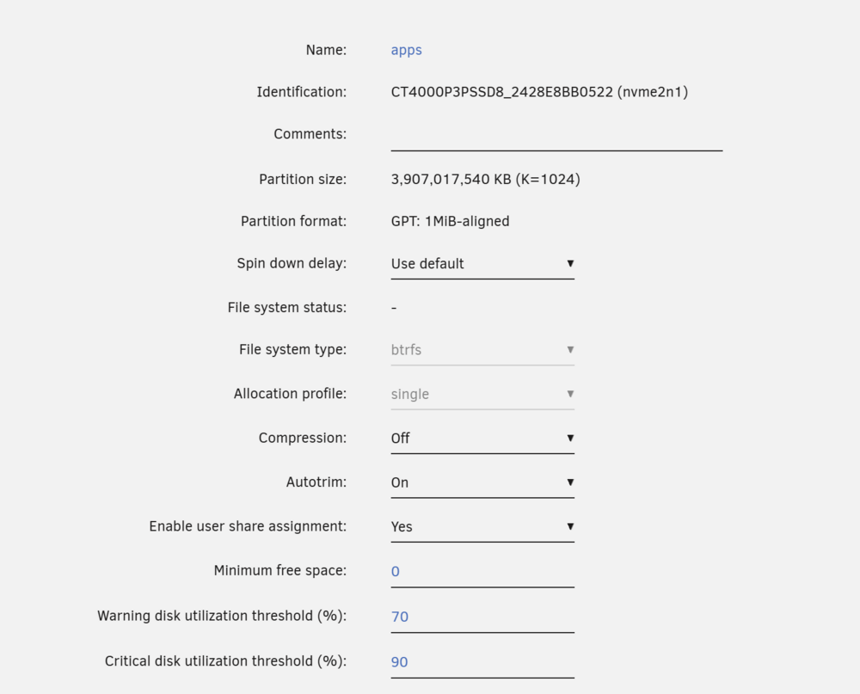Open the Autotrim dropdown set to On
This screenshot has height=694, width=860.
point(482,482)
